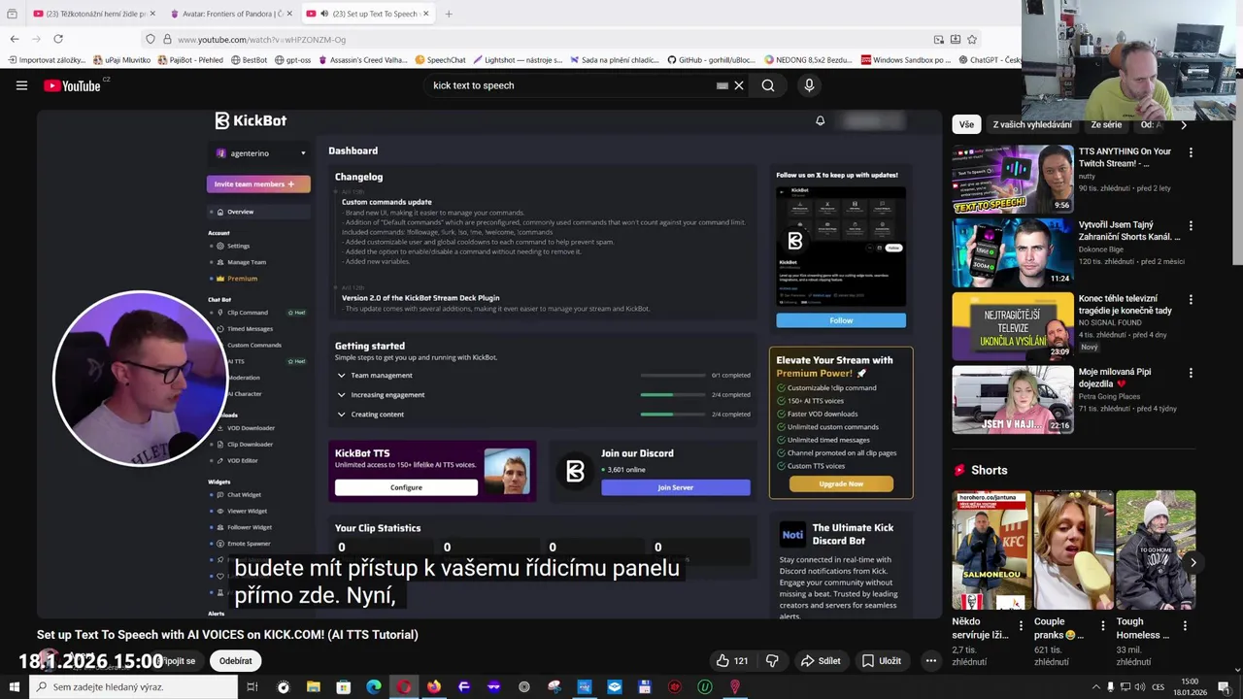This screenshot has width=1243, height=699.
Task: Dislike the video
Action: (772, 661)
